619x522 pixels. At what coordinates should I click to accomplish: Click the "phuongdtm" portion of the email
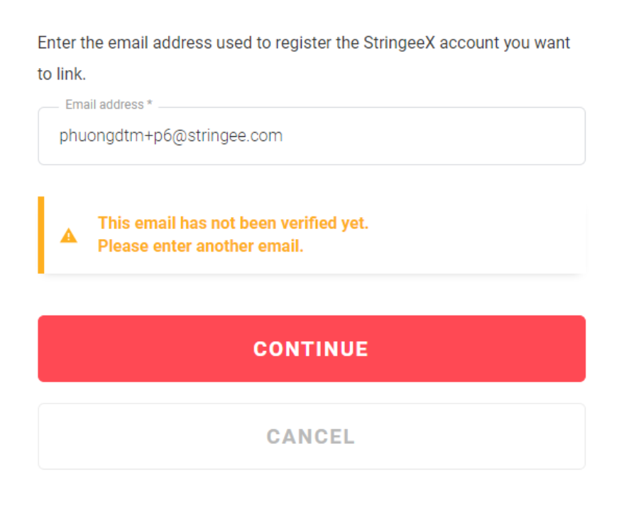(x=90, y=135)
